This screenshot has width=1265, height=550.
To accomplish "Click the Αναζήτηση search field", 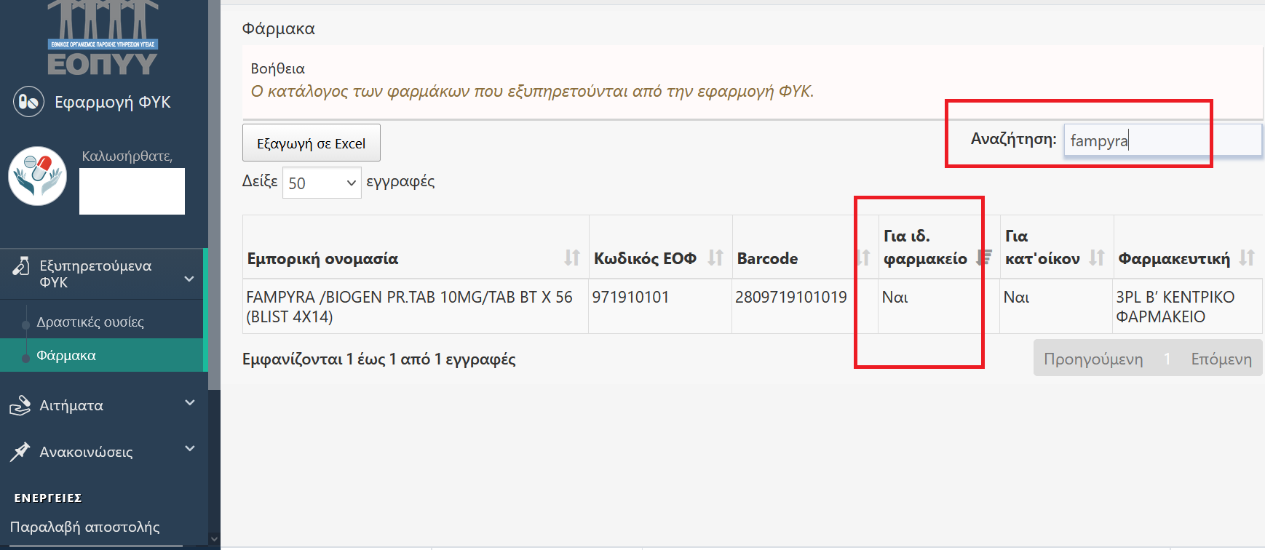I will (1162, 140).
